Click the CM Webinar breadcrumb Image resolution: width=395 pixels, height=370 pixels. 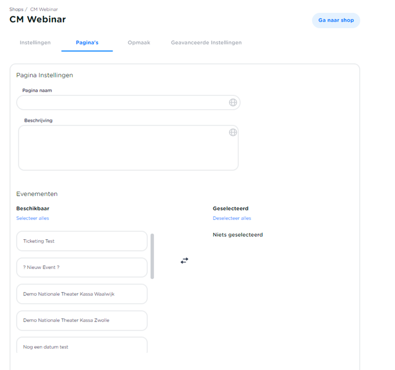click(x=44, y=9)
